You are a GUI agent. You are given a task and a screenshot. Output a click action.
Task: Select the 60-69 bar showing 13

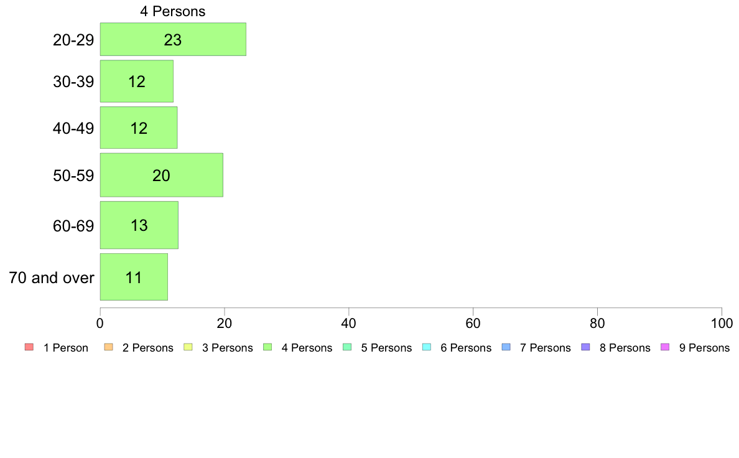click(x=139, y=225)
